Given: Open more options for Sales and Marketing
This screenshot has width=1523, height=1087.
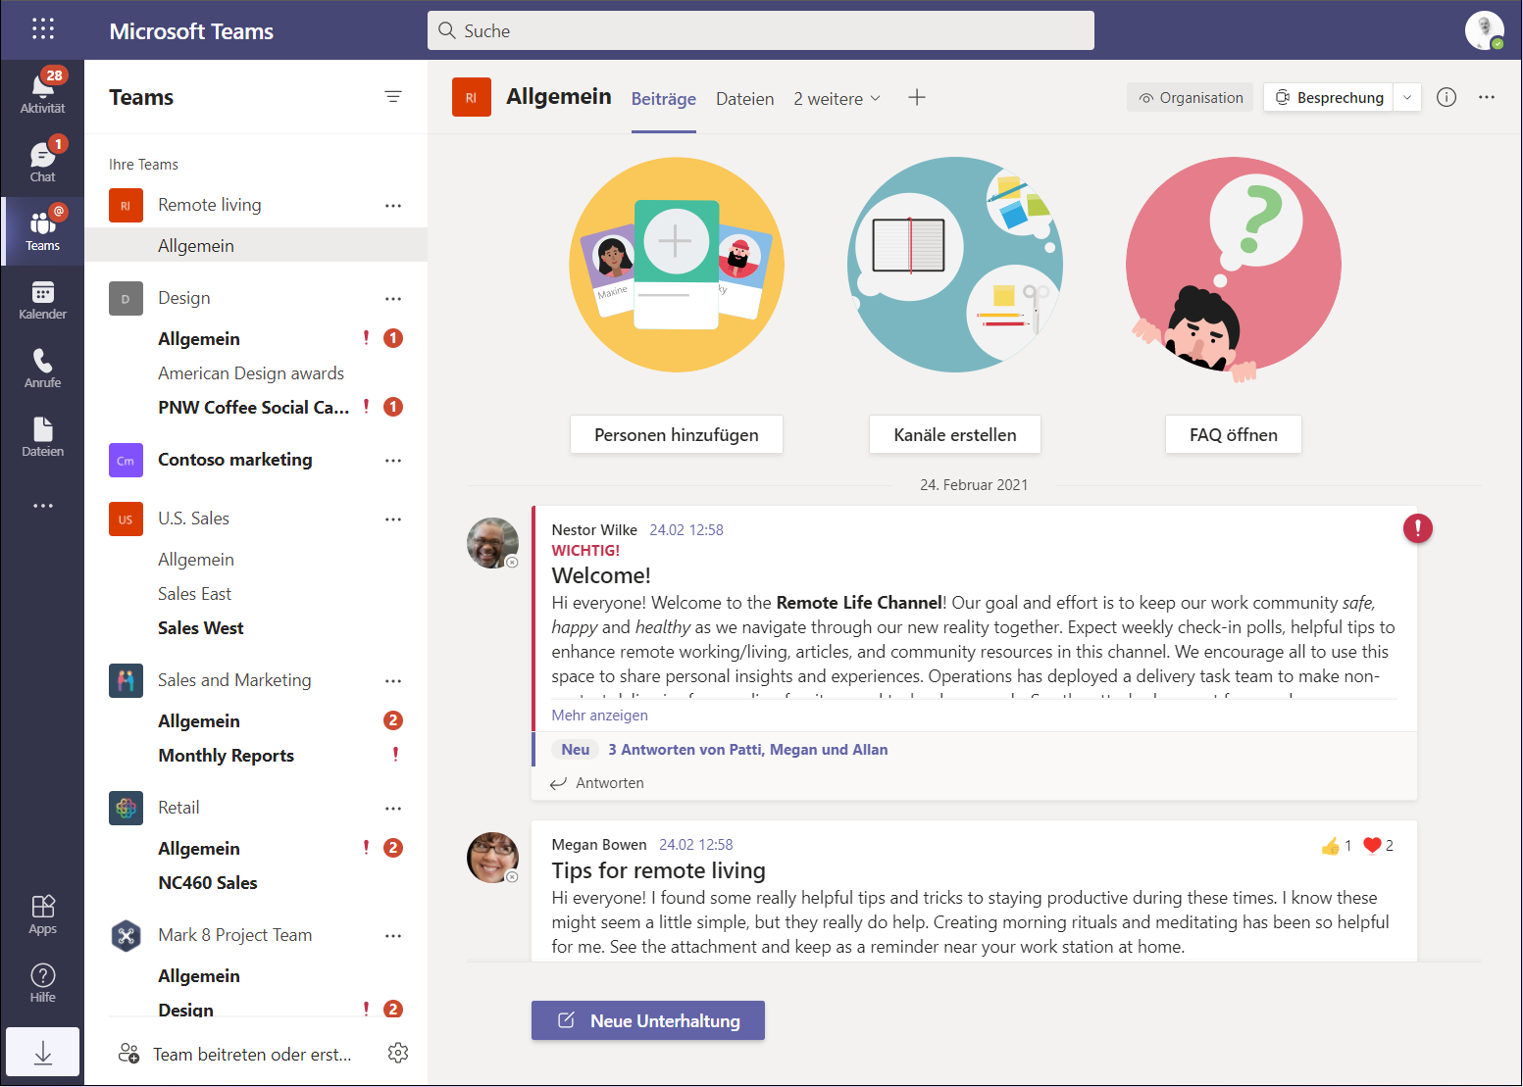Looking at the screenshot, I should (x=393, y=680).
